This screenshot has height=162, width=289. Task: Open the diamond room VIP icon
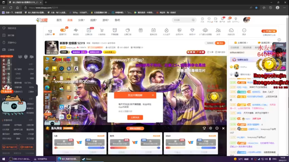pos(192,30)
